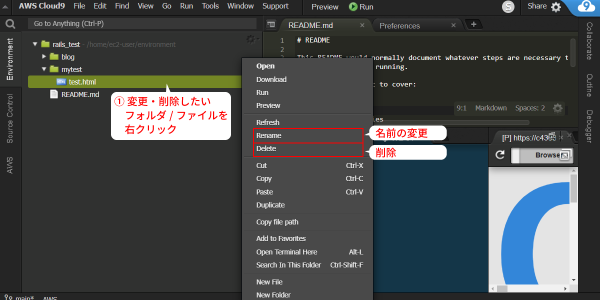This screenshot has height=300, width=600.
Task: Choose Add to Favorites in context menu
Action: point(307,238)
